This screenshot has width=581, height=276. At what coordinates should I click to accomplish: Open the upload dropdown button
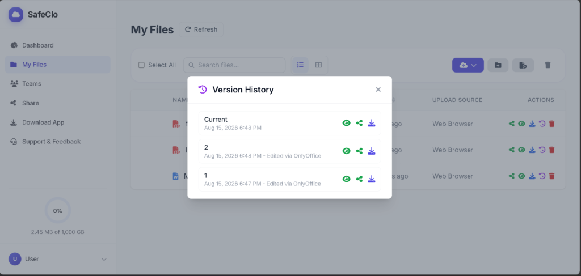[468, 65]
